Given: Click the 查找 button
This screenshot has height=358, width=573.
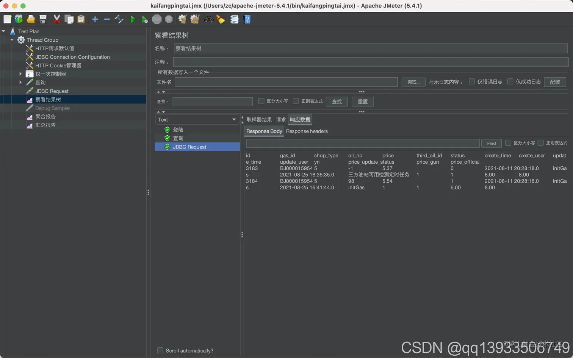Looking at the screenshot, I should point(337,102).
